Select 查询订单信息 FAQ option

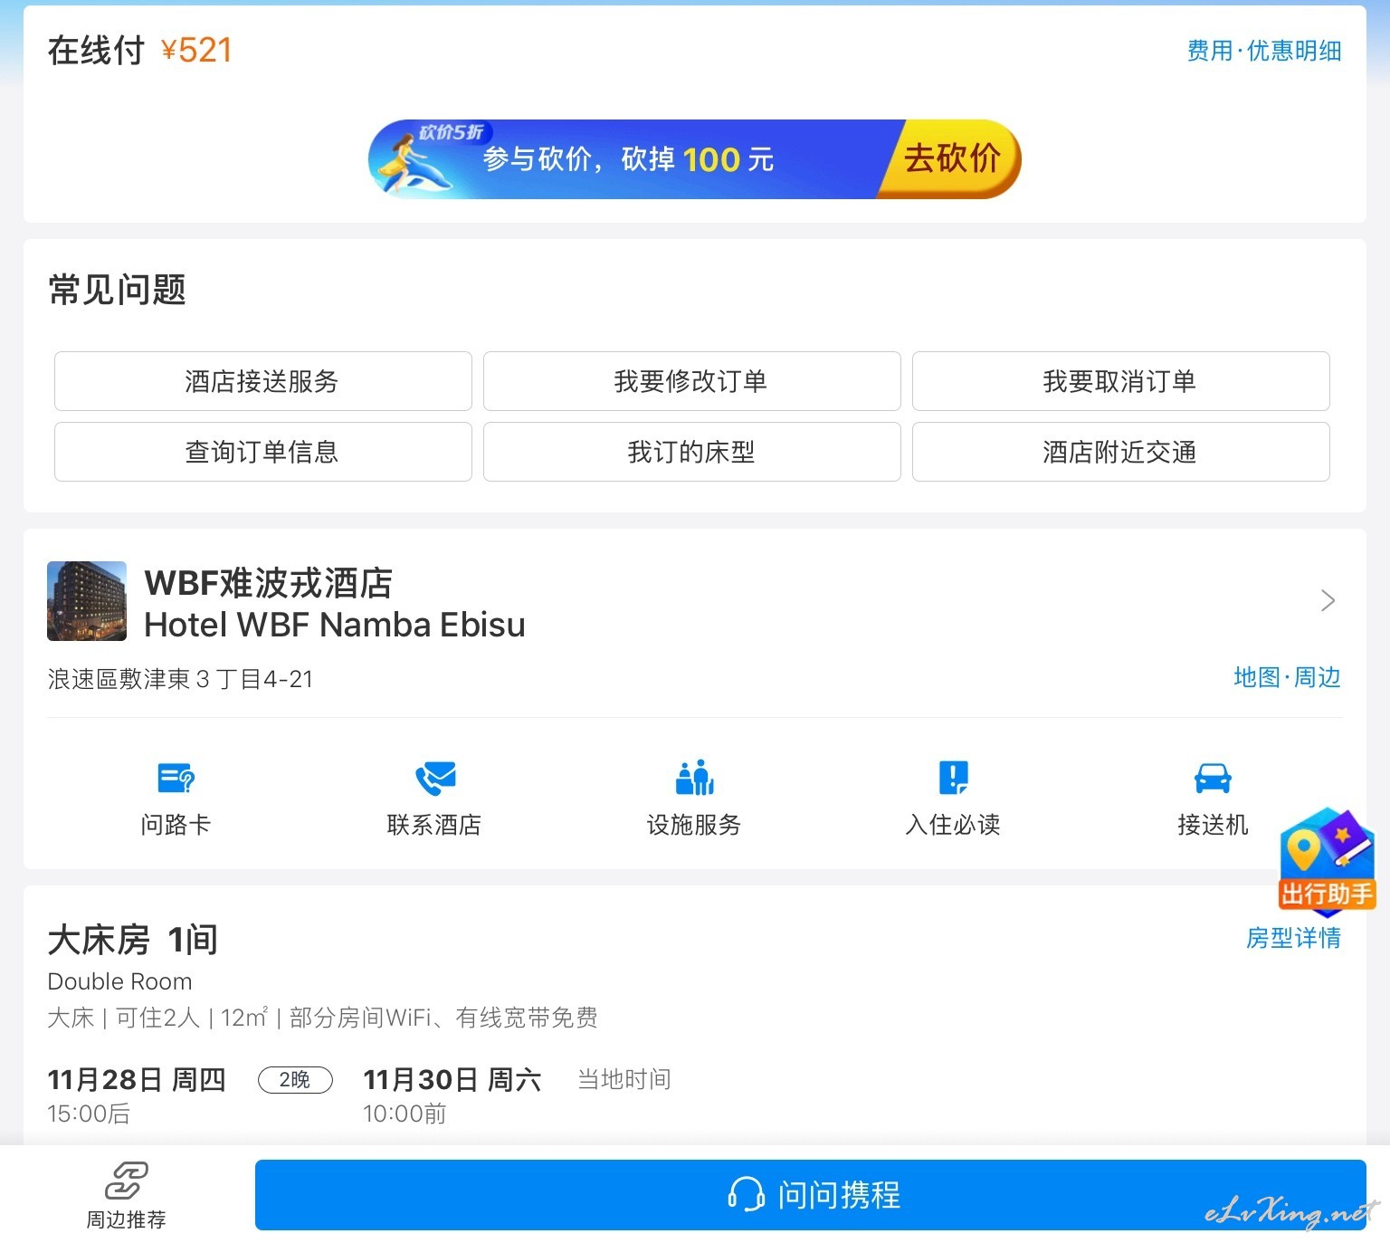click(x=262, y=452)
